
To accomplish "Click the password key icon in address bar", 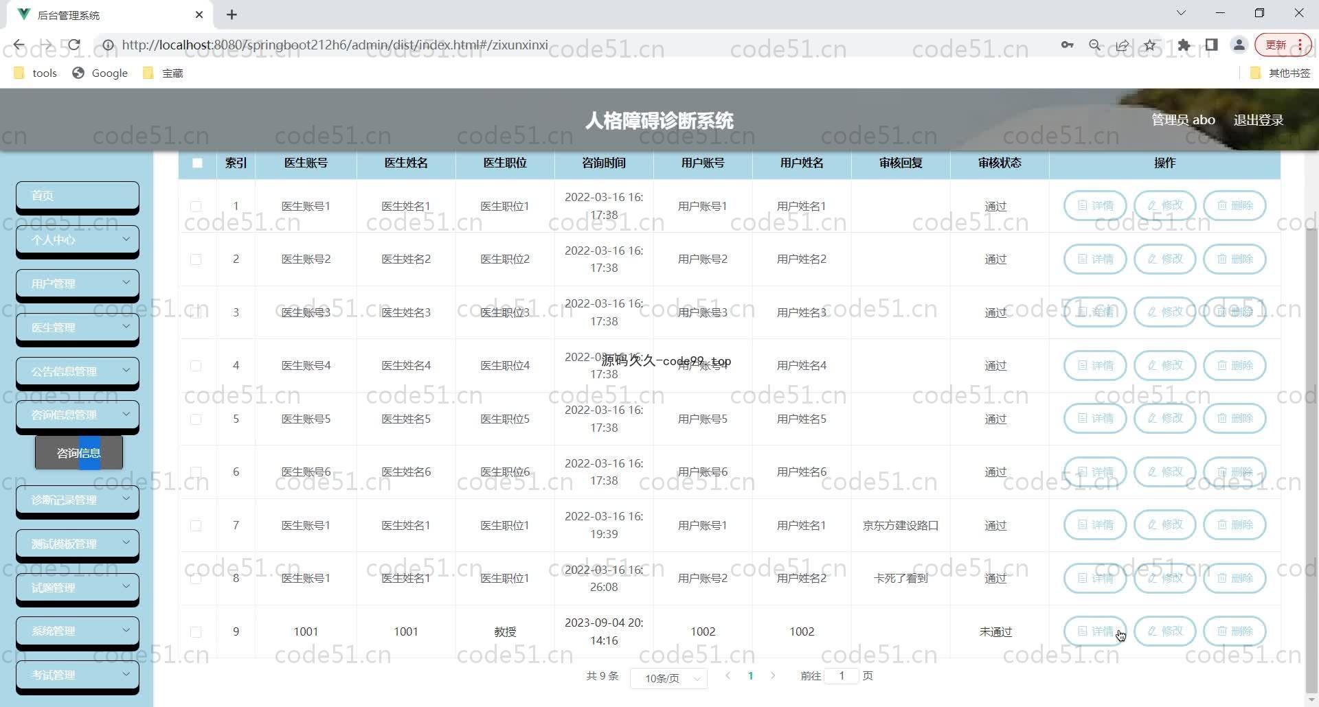I will 1067,45.
